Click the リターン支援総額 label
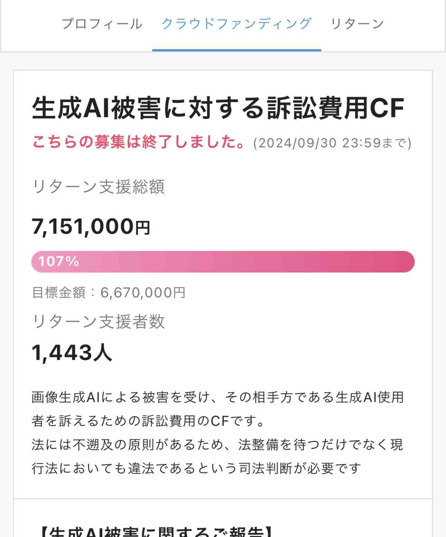The height and width of the screenshot is (537, 446). coord(98,187)
